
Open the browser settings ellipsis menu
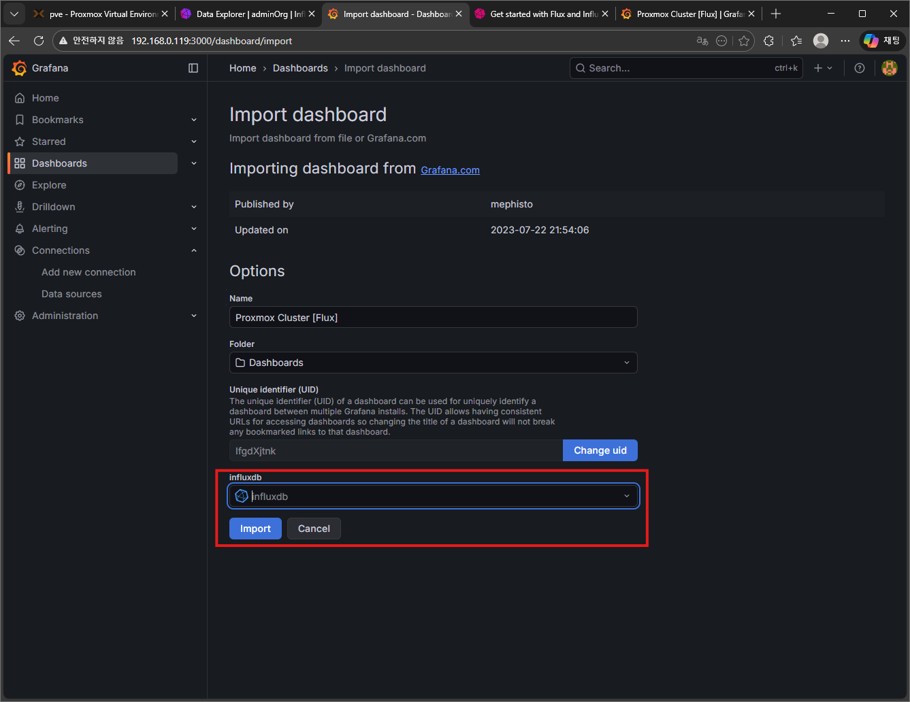click(845, 41)
